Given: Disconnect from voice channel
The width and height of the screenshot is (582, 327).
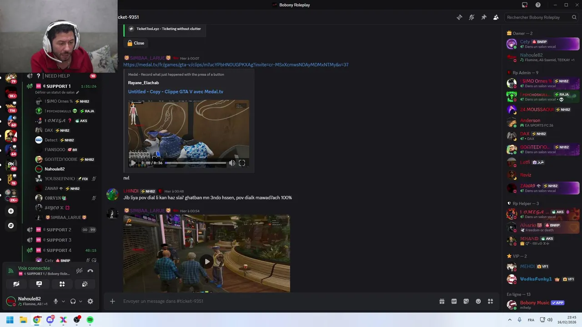Looking at the screenshot, I should tap(90, 271).
